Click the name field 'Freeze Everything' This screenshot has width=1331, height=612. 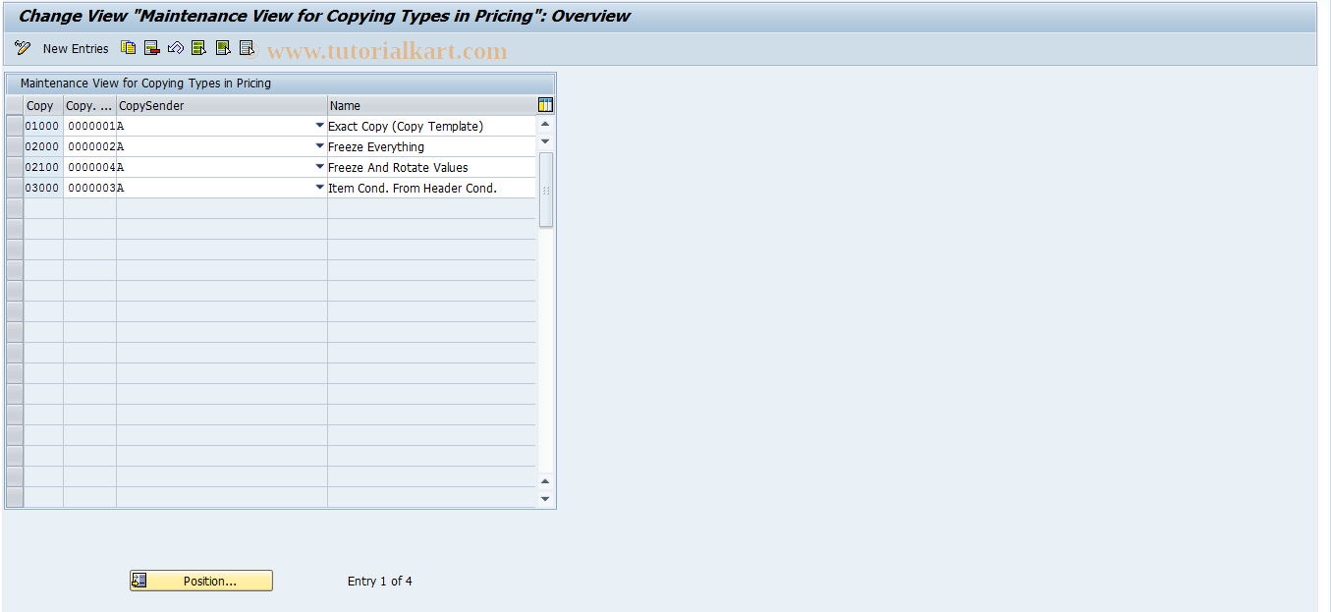coord(432,146)
